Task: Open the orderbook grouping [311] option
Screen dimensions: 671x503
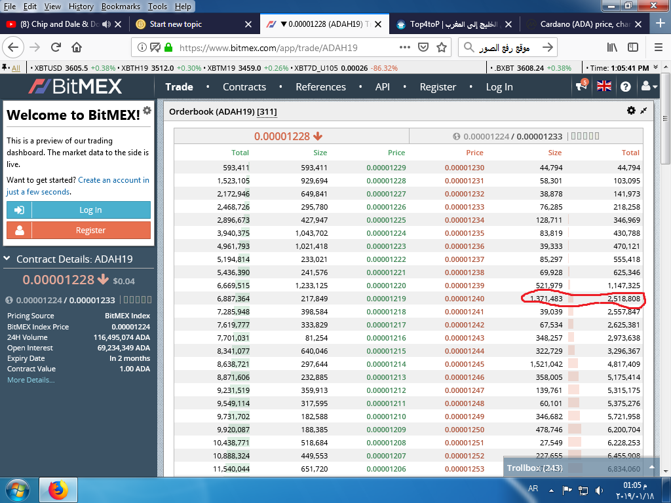Action: tap(267, 111)
